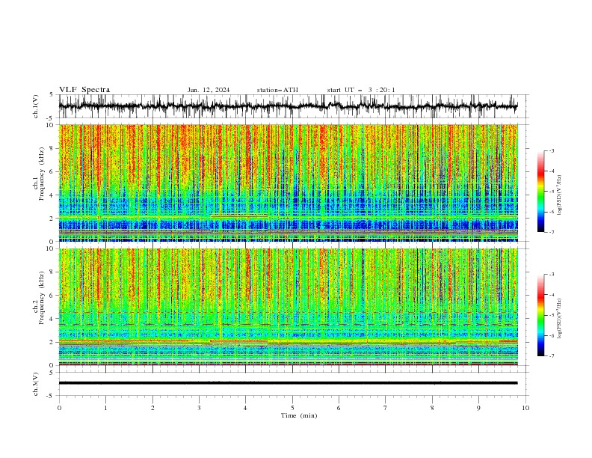
Task: Click the upper color bar next to ch.1
Action: [x=540, y=191]
